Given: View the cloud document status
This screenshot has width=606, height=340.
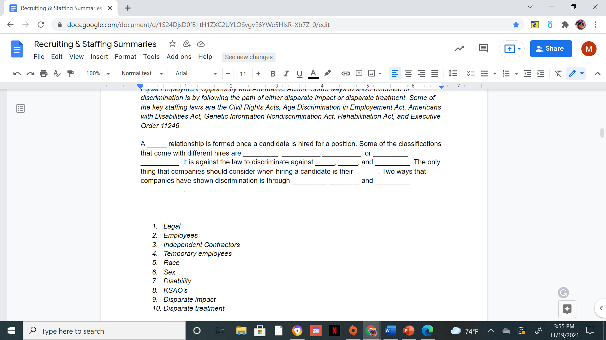Looking at the screenshot, I should click(201, 44).
